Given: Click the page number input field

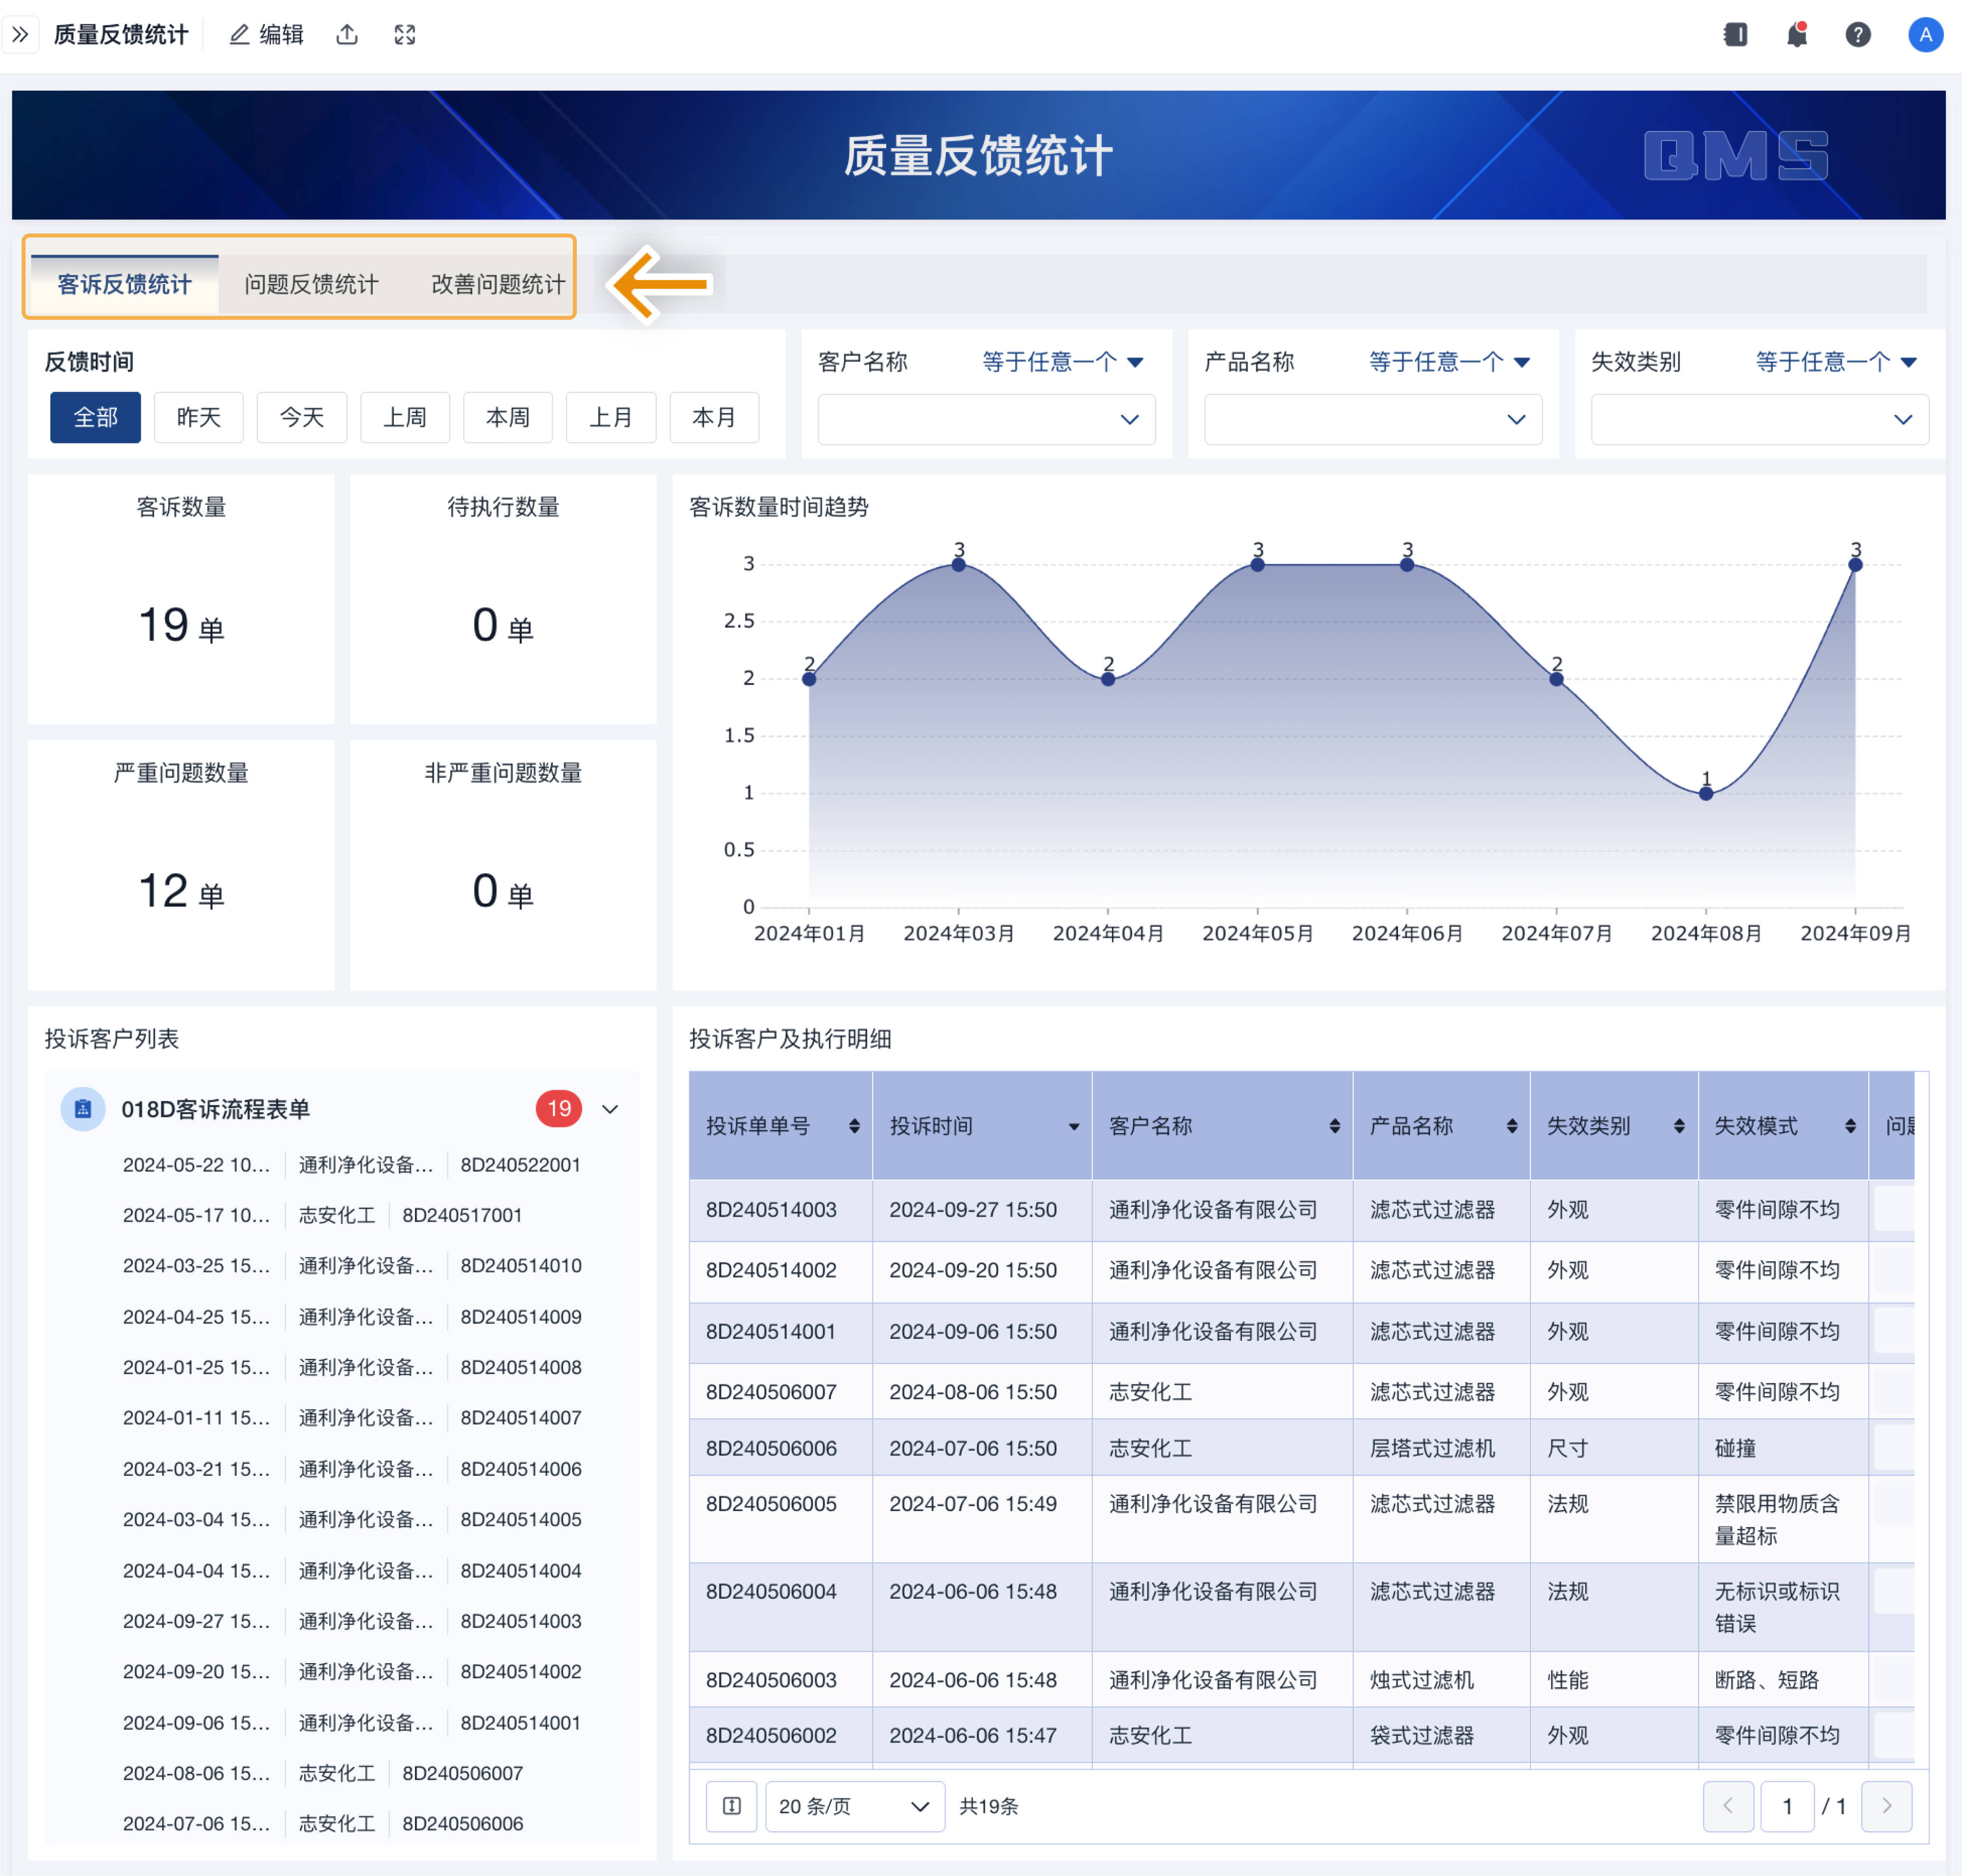Looking at the screenshot, I should (x=1787, y=1806).
